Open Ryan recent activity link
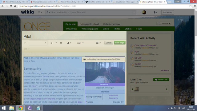 pyautogui.click(x=137, y=51)
